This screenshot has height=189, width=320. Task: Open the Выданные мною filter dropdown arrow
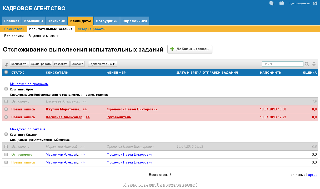[57, 36]
